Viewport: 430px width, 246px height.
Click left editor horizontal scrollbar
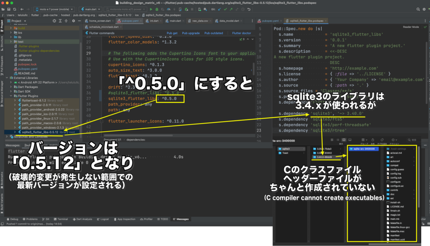(x=139, y=135)
